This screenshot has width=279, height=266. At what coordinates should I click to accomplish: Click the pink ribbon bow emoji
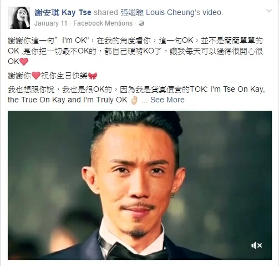[93, 76]
